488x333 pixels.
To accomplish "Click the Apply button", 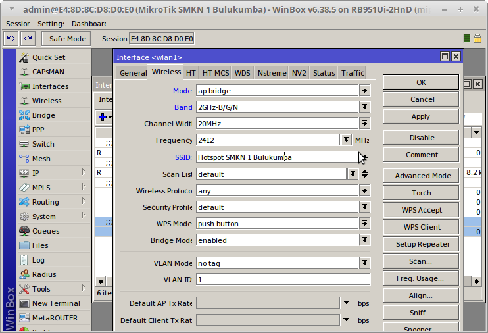I will coord(421,116).
